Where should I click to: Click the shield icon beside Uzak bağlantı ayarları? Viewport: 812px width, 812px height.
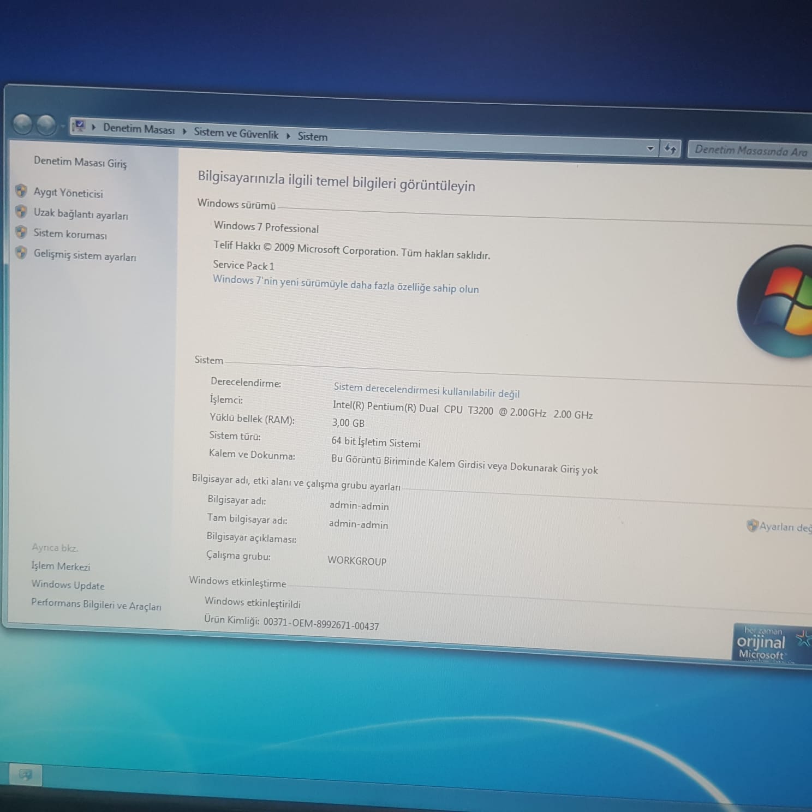[21, 211]
